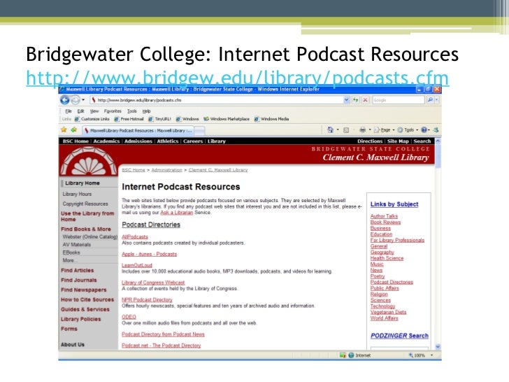509x382 pixels.
Task: Open the View menu
Action: click(x=94, y=111)
